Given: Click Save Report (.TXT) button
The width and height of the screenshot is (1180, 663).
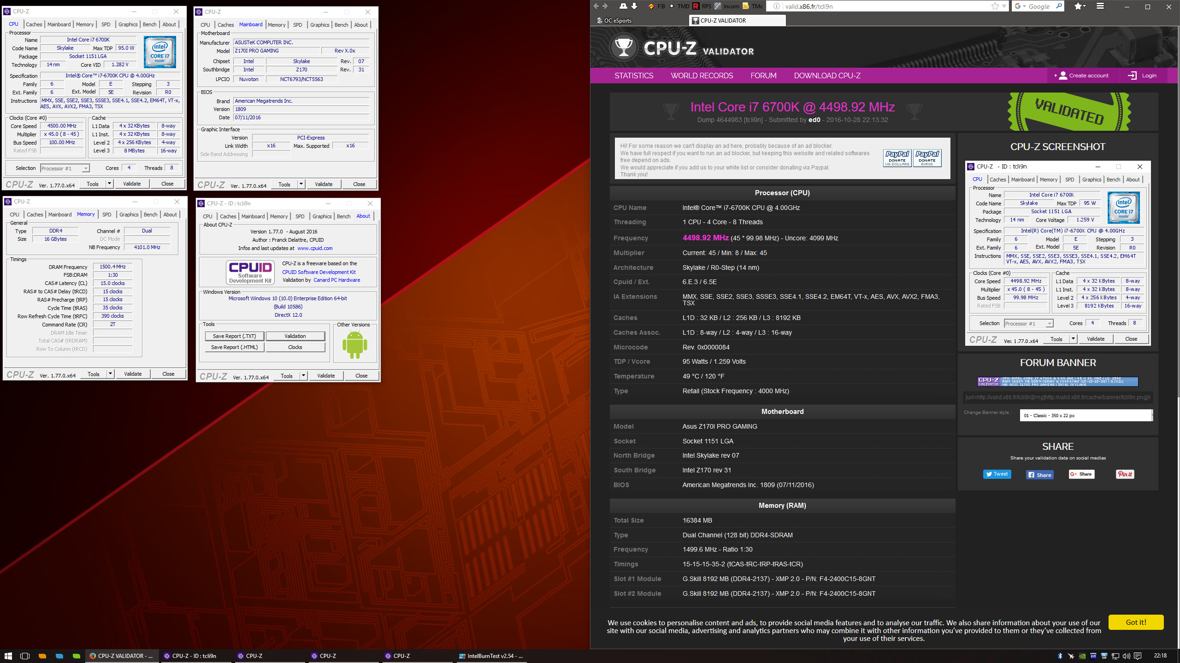Looking at the screenshot, I should pos(234,336).
